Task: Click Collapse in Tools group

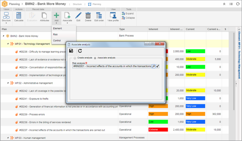Action: pos(128,18)
